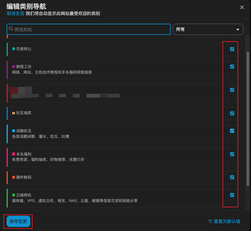The image size is (251, 231).
Task: Close the 编辑类别导航 dialog
Action: tap(242, 7)
